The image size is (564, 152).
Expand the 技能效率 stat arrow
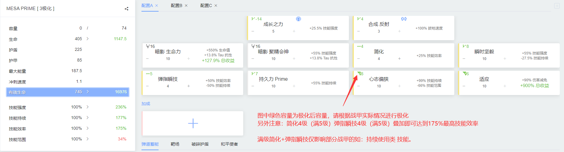pos(88,128)
